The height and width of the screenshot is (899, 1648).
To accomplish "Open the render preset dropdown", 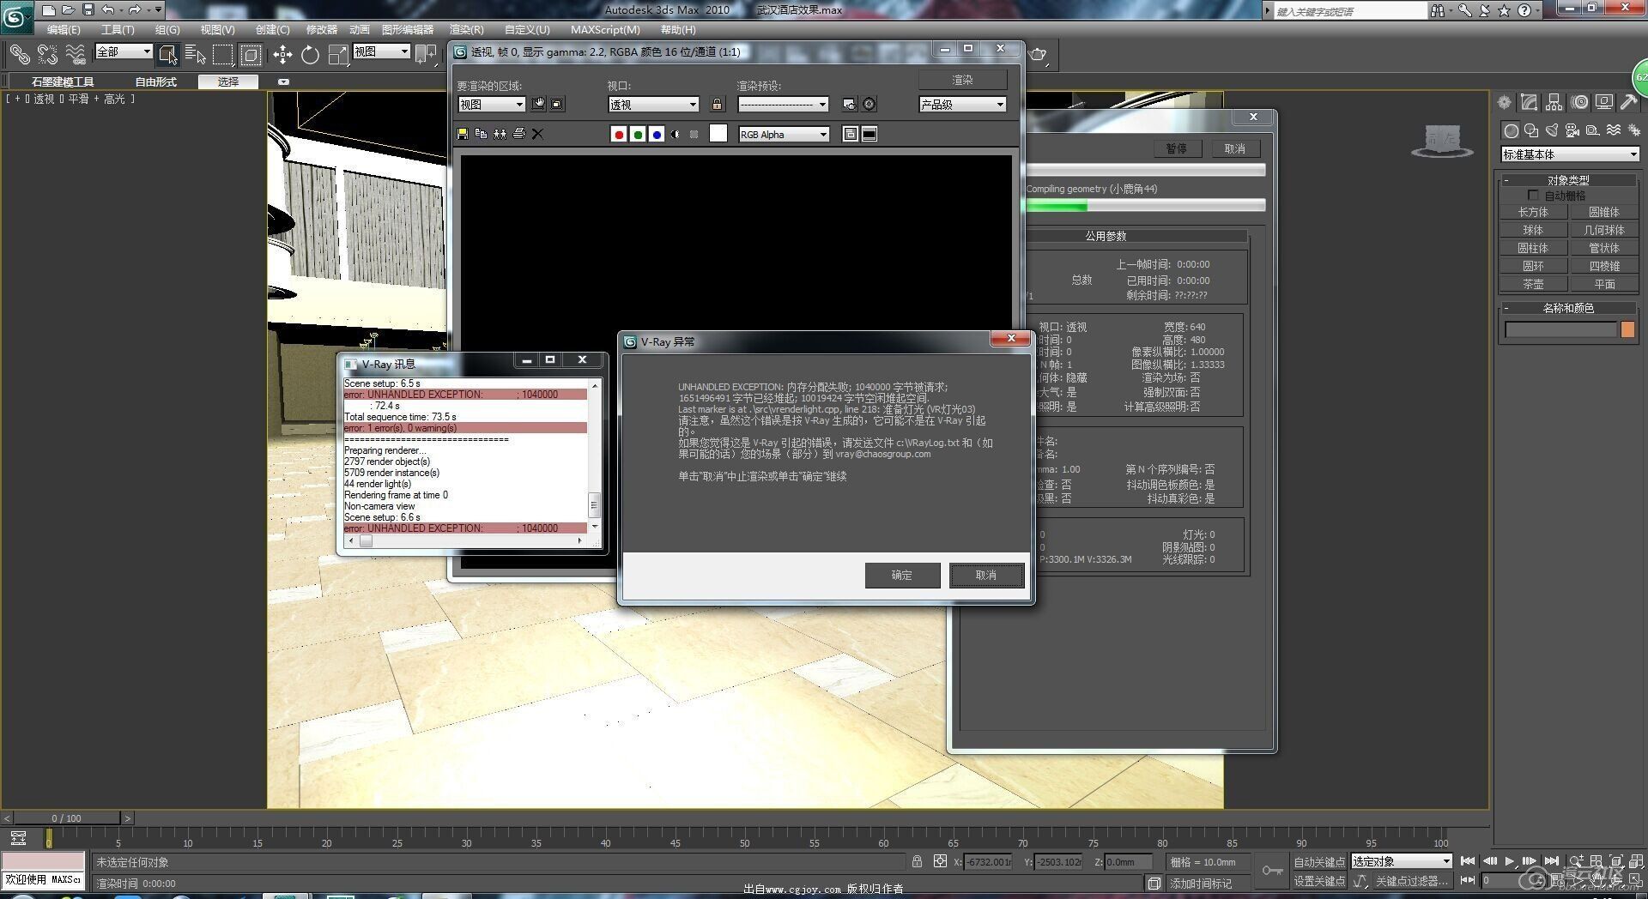I will [783, 105].
